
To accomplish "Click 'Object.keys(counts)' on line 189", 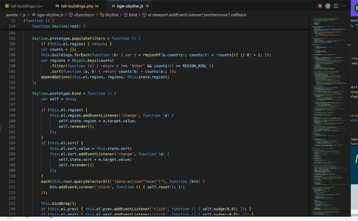I will click(93, 61).
